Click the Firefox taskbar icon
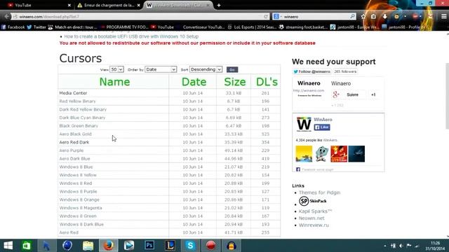 click(x=109, y=246)
